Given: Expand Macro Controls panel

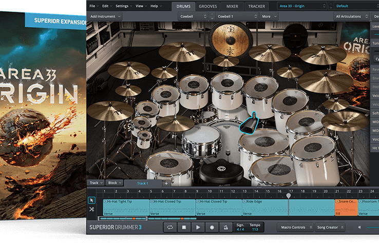Looking at the screenshot, I should tap(295, 227).
